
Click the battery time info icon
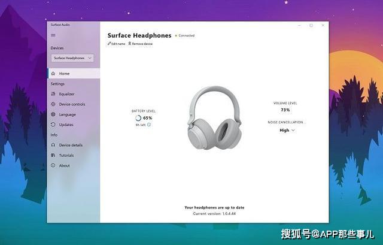point(149,125)
